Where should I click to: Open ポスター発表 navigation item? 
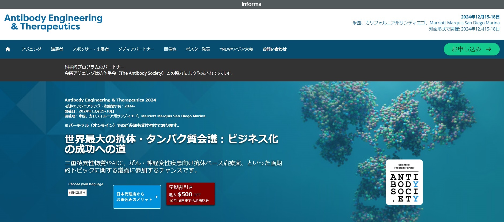pos(198,49)
